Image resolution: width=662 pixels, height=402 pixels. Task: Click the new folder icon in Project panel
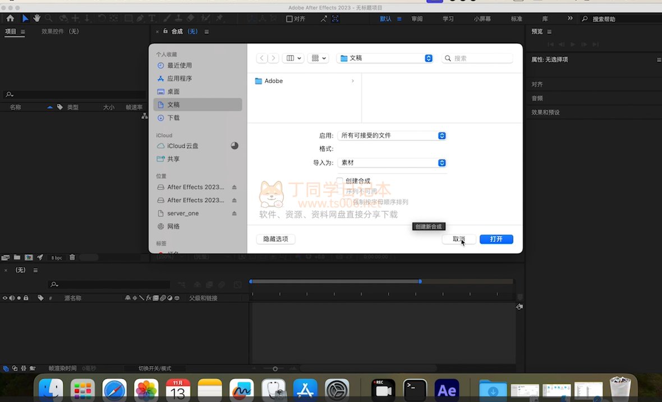point(17,258)
